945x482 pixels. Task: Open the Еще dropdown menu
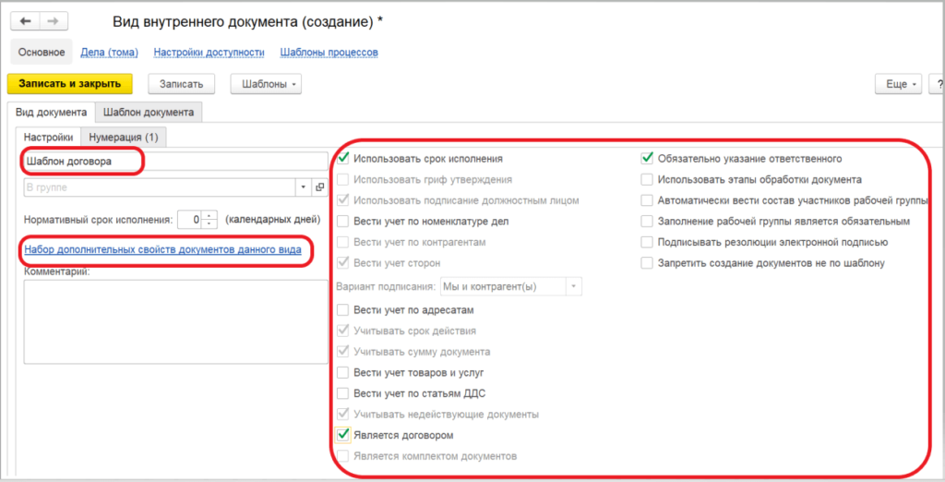click(899, 84)
